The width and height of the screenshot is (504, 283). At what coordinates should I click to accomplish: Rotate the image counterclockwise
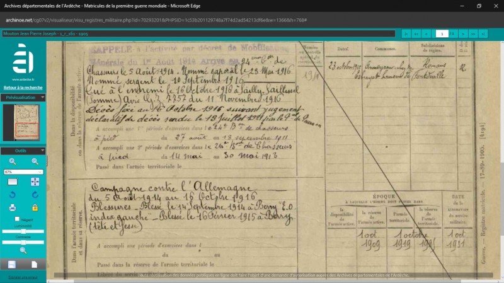tap(12, 195)
